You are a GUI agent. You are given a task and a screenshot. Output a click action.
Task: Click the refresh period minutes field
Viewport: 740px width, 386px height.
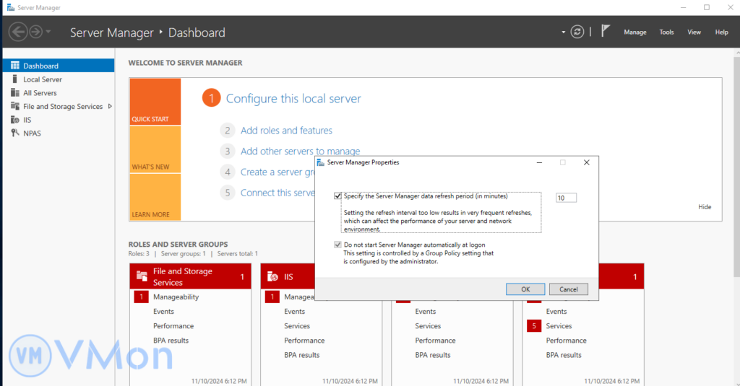(x=566, y=198)
